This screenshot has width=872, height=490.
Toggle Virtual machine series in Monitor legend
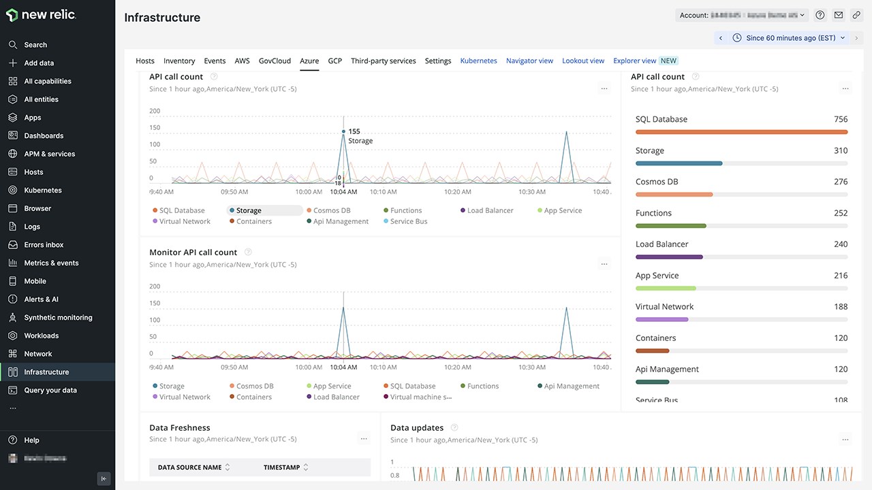click(417, 397)
